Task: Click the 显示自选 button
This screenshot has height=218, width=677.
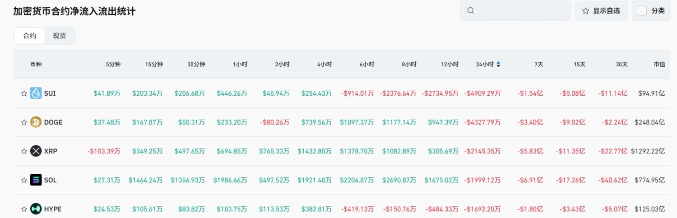Action: pos(601,11)
